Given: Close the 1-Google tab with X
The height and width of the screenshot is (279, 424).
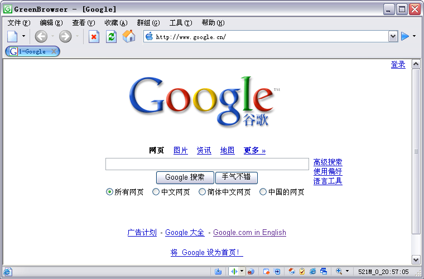Looking at the screenshot, I should (54, 51).
